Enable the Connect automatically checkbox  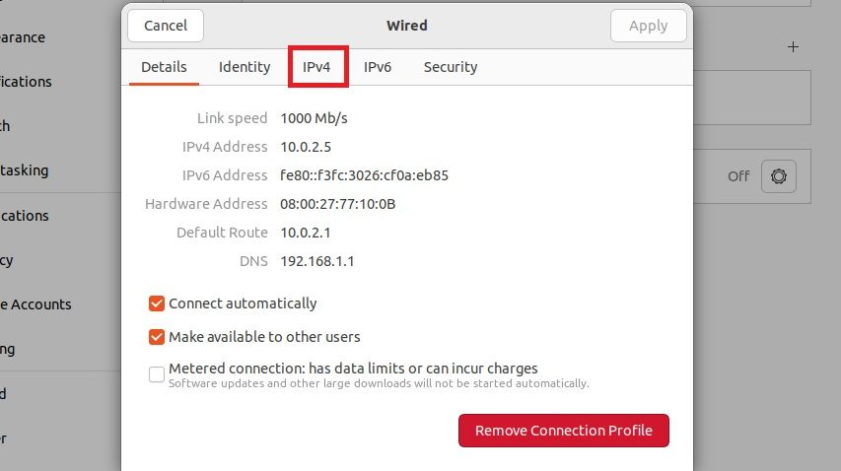pyautogui.click(x=157, y=303)
